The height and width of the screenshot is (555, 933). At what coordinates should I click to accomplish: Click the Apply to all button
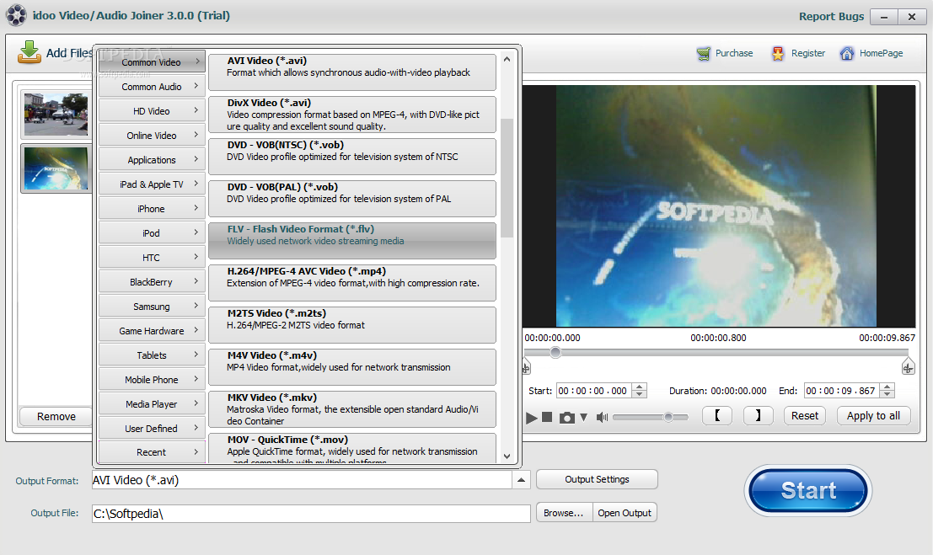(873, 416)
